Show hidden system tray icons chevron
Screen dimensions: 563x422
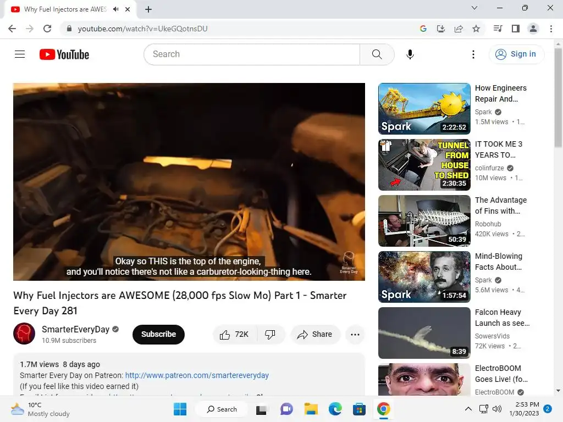click(468, 409)
